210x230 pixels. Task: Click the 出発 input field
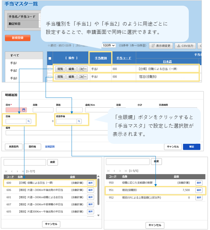pos(43,110)
